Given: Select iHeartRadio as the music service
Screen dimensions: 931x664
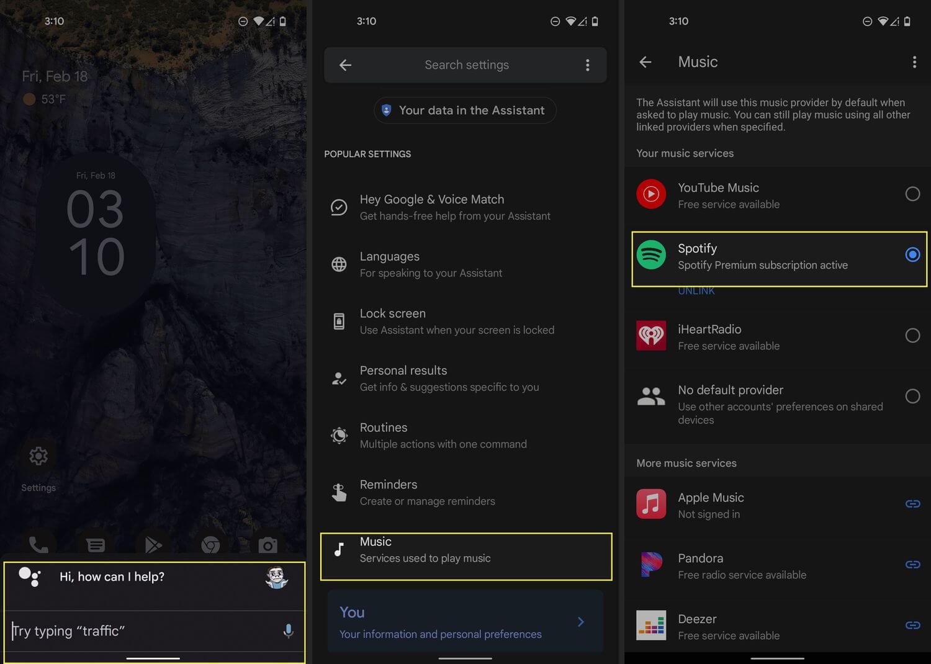Looking at the screenshot, I should pos(912,336).
